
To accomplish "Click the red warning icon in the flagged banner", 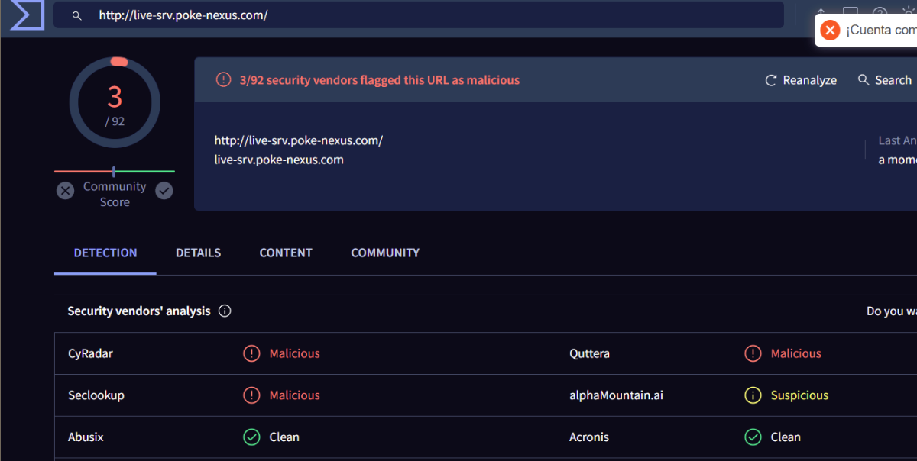I will coord(223,79).
